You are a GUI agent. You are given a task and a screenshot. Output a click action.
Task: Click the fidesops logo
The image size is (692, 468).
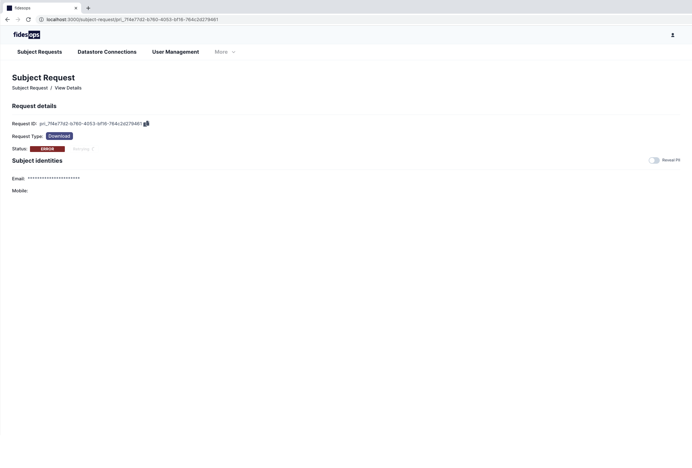[x=27, y=35]
